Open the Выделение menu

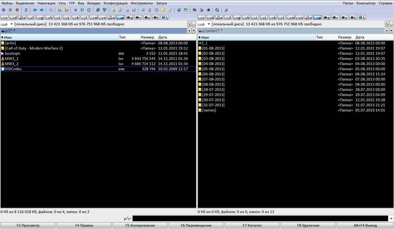(25, 3)
